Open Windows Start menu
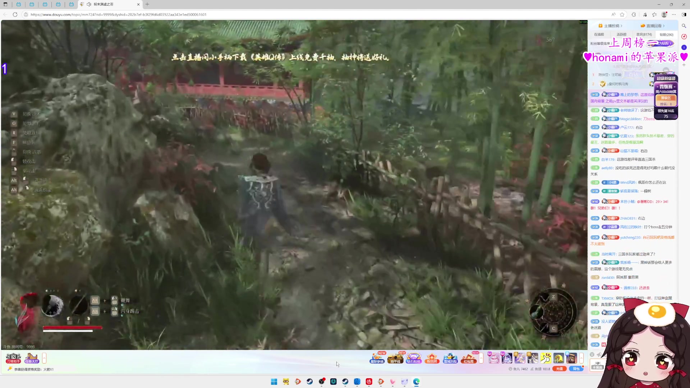Screen dimensions: 690x388 [x=274, y=382]
